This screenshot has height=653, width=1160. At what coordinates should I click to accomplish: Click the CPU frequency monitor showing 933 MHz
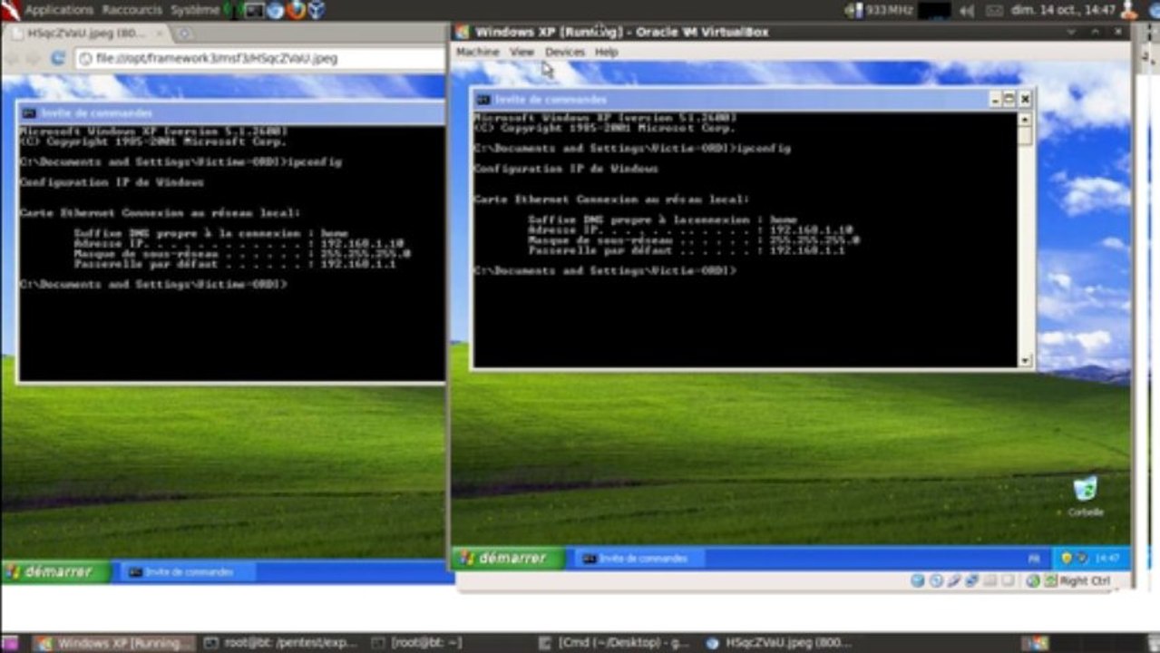878,10
